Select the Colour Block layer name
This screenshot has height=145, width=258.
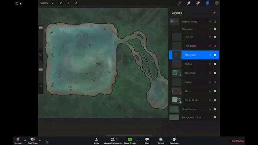click(191, 100)
